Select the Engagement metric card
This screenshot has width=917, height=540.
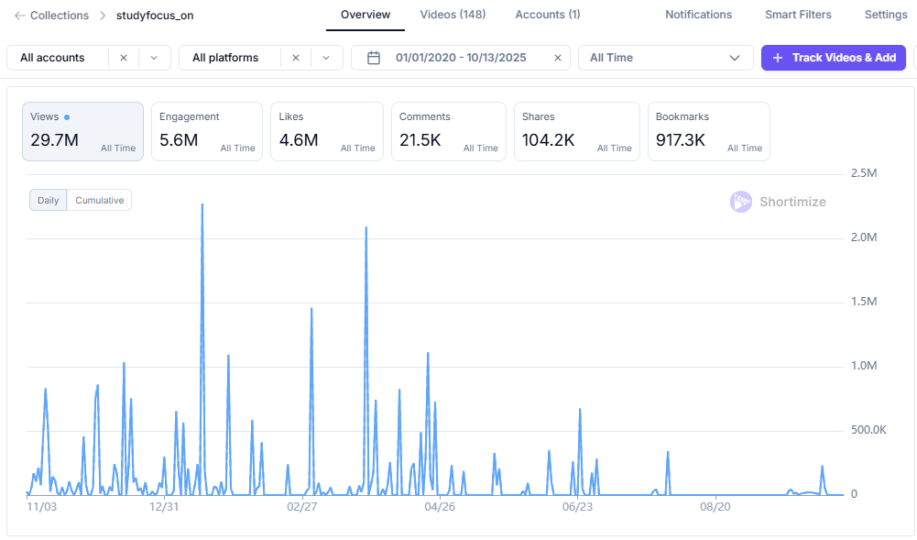point(207,131)
